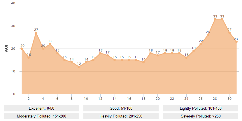Click the day 13 data point valued 17

108,56
